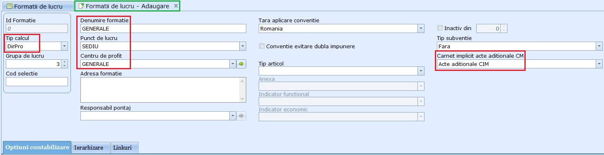The image size is (604, 155).
Task: Click the Adresa formatie scrollbar down arrow
Action: [243, 99]
